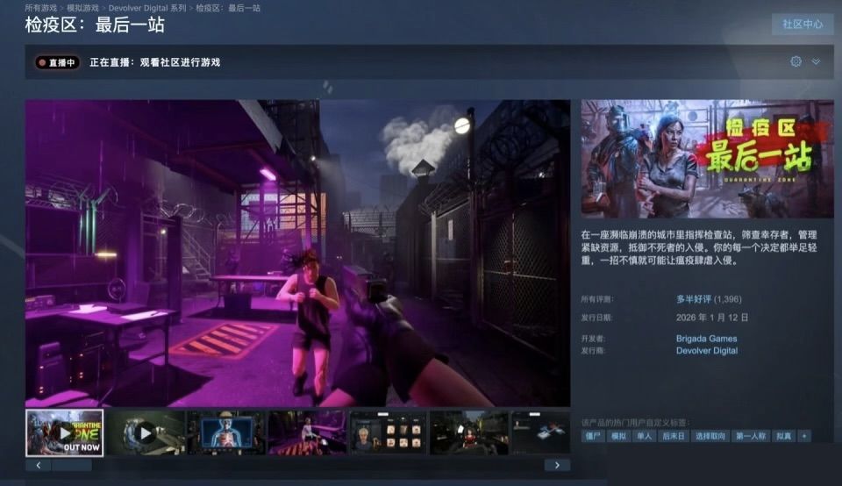842x486 pixels.
Task: Select the X-ray body scan thumbnail
Action: [x=226, y=432]
